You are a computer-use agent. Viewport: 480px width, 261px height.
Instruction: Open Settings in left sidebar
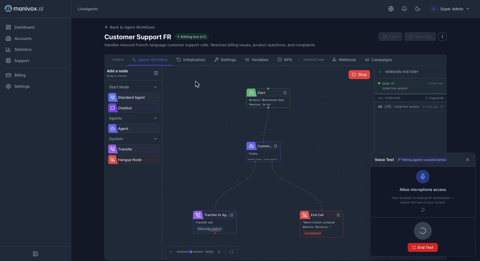tap(35, 86)
